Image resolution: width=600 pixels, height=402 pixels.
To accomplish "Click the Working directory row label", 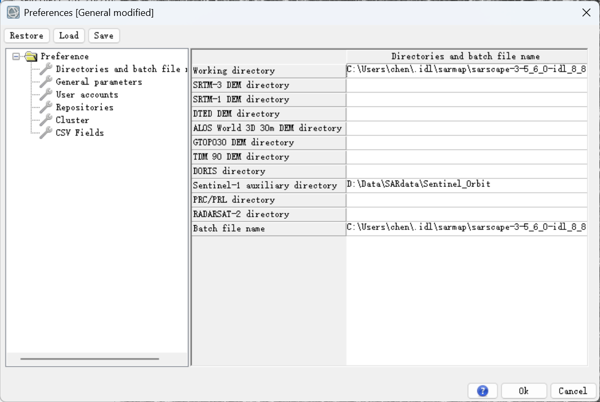I will click(x=269, y=71).
